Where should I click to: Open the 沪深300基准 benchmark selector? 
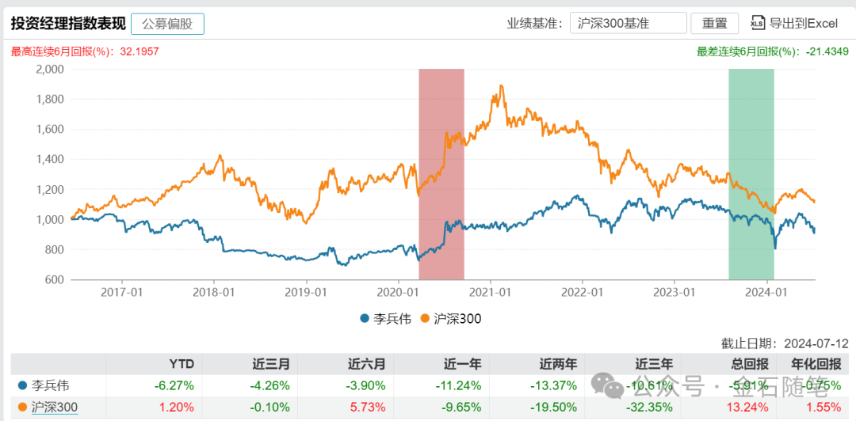click(628, 24)
